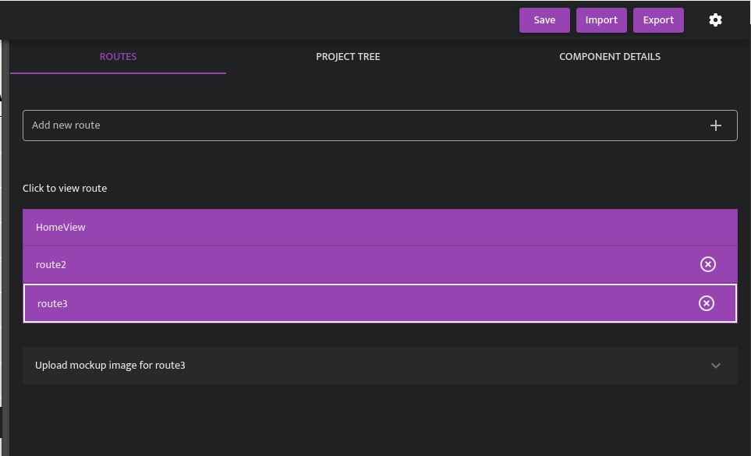This screenshot has height=456, width=751.
Task: Open the settings gear icon
Action: [x=715, y=20]
